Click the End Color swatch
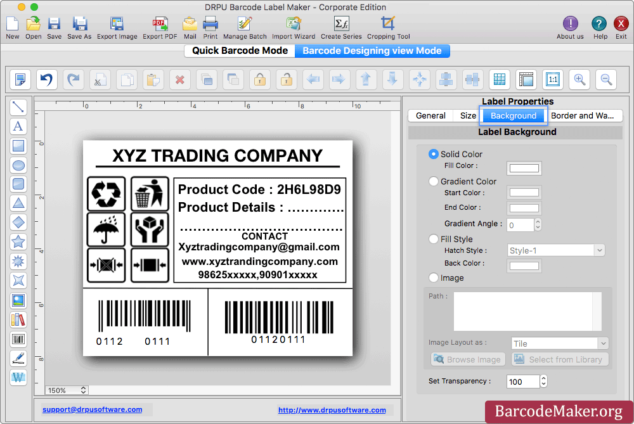 point(524,208)
